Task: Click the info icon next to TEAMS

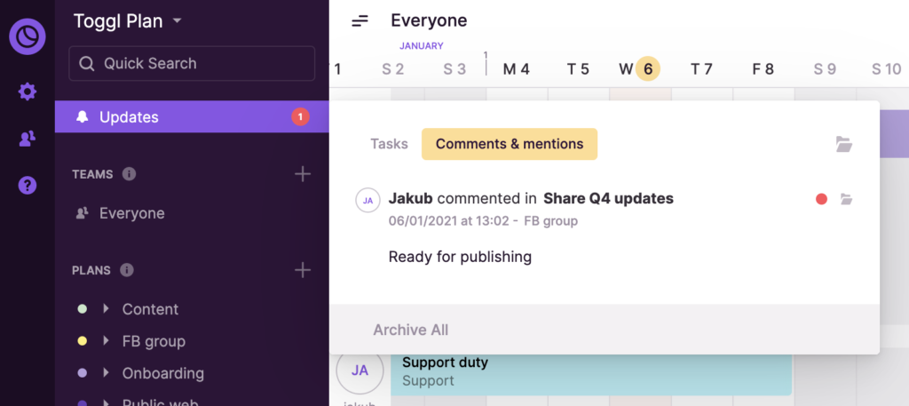Action: click(129, 174)
